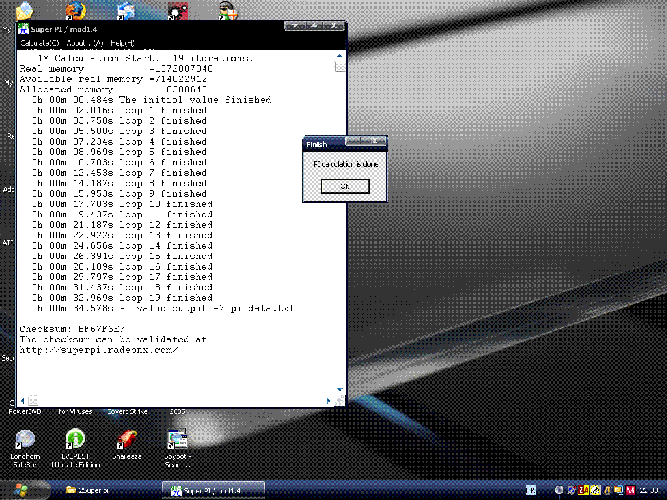667x500 pixels.
Task: Open the Help(H) menu
Action: (122, 43)
